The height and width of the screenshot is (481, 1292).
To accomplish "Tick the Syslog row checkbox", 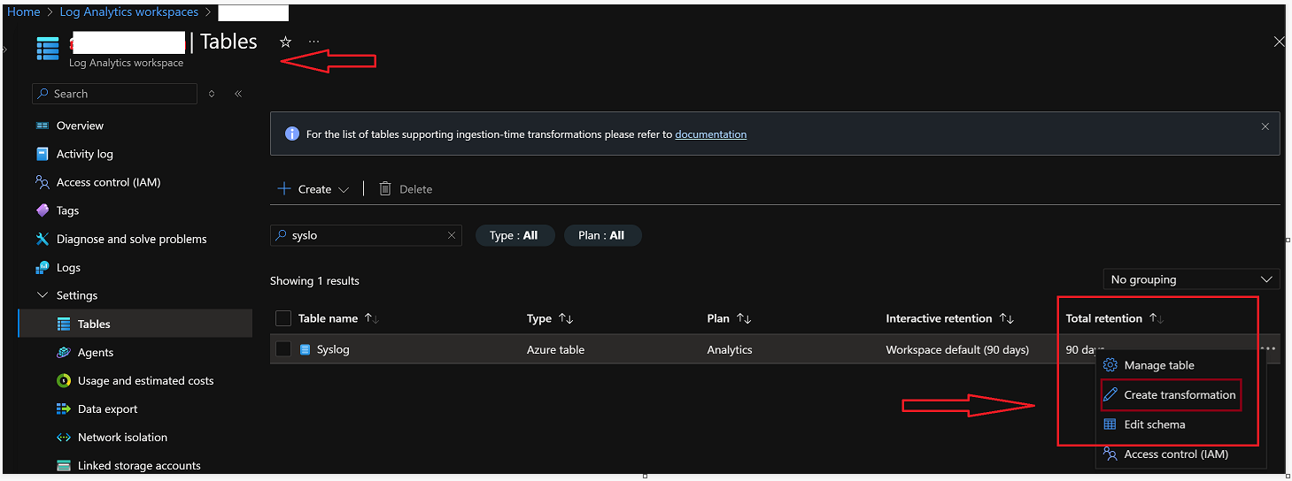I will pos(283,349).
